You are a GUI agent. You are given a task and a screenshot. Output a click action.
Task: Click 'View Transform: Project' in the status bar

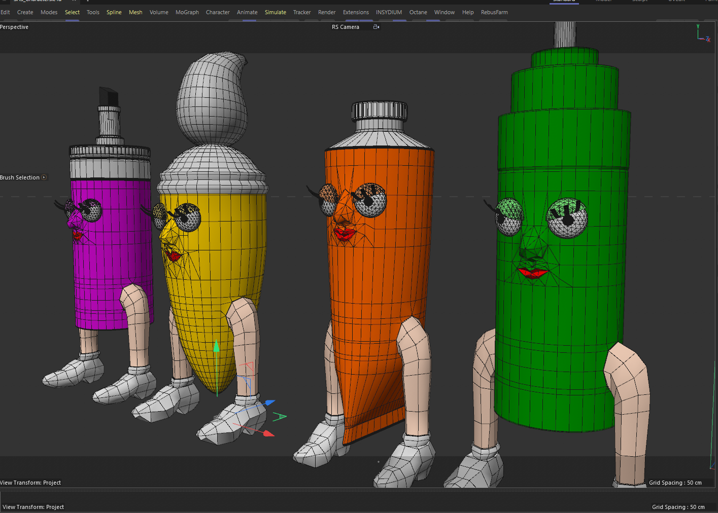coord(33,507)
